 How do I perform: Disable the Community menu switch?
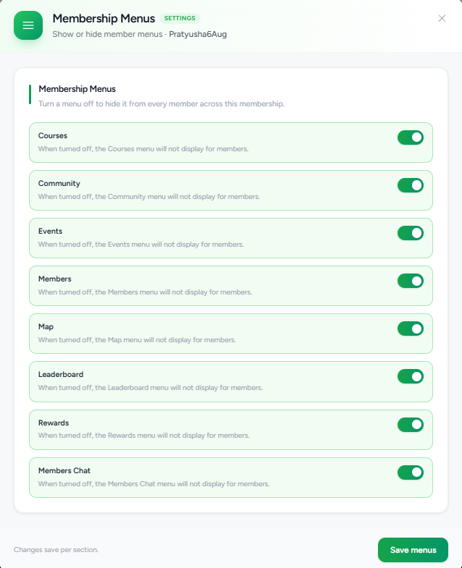[x=411, y=185]
